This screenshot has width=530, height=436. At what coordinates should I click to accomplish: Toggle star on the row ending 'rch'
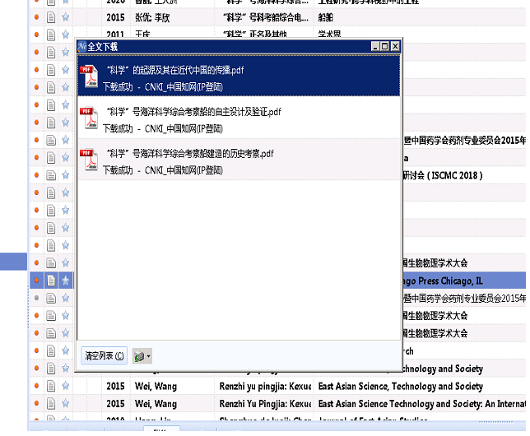click(66, 350)
